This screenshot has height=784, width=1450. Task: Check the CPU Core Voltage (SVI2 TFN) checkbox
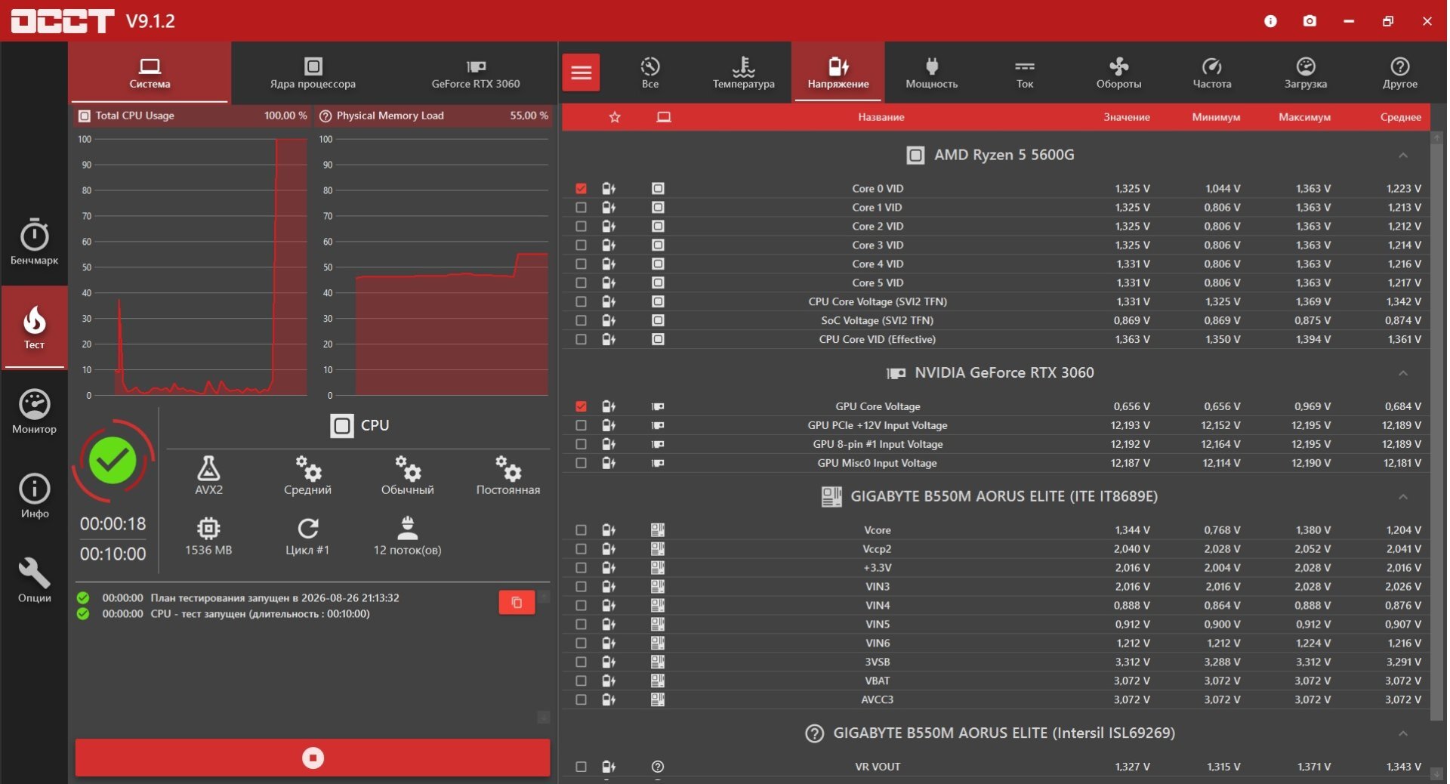coord(581,301)
